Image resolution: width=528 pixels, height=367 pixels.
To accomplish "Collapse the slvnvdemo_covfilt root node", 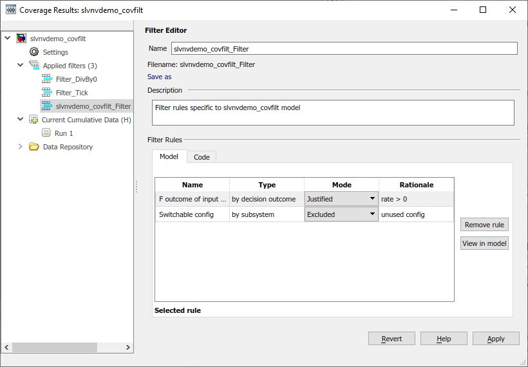I will click(8, 38).
